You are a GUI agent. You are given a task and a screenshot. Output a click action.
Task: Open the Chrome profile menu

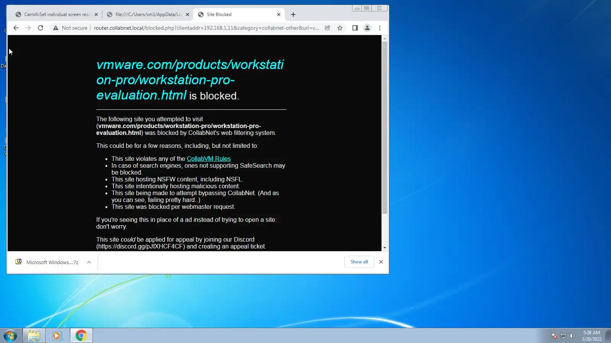point(367,28)
